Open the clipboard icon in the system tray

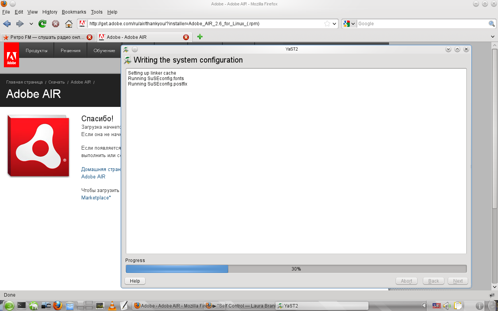point(458,306)
